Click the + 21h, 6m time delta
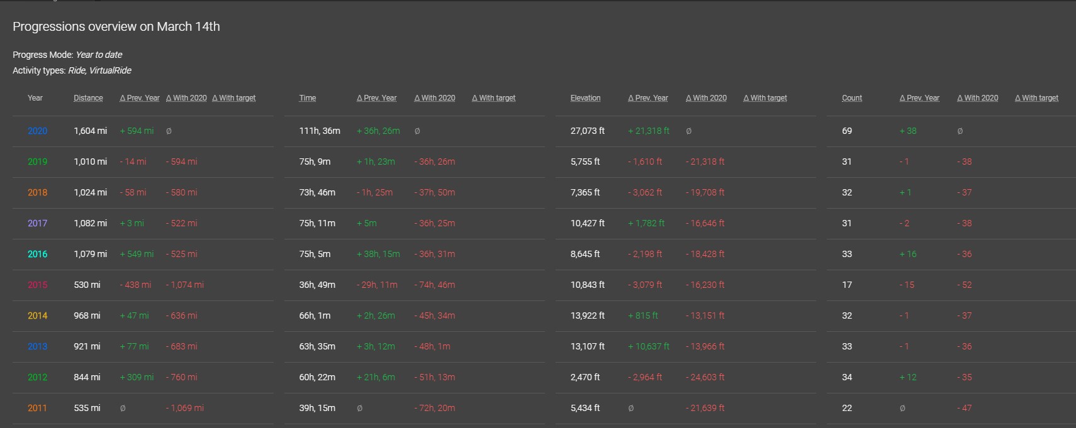1076x428 pixels. 376,377
